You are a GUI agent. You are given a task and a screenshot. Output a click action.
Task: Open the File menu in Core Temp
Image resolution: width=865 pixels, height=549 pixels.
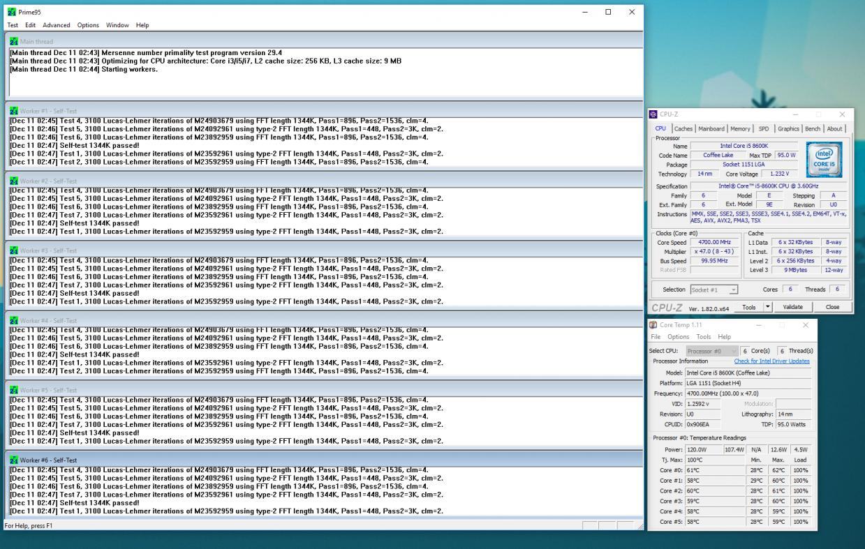(656, 337)
